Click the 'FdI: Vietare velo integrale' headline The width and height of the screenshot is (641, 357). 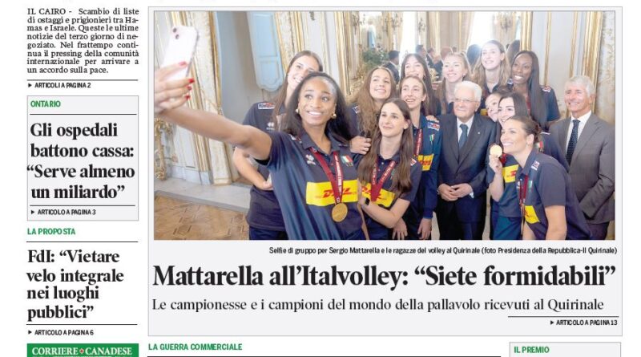click(75, 284)
